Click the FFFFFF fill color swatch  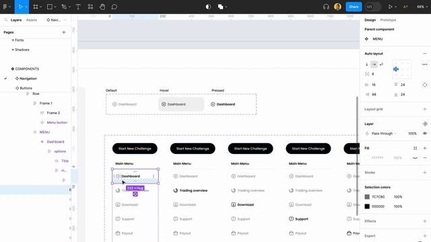coord(367,158)
